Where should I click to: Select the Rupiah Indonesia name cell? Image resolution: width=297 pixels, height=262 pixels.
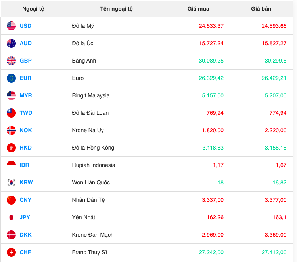click(94, 165)
